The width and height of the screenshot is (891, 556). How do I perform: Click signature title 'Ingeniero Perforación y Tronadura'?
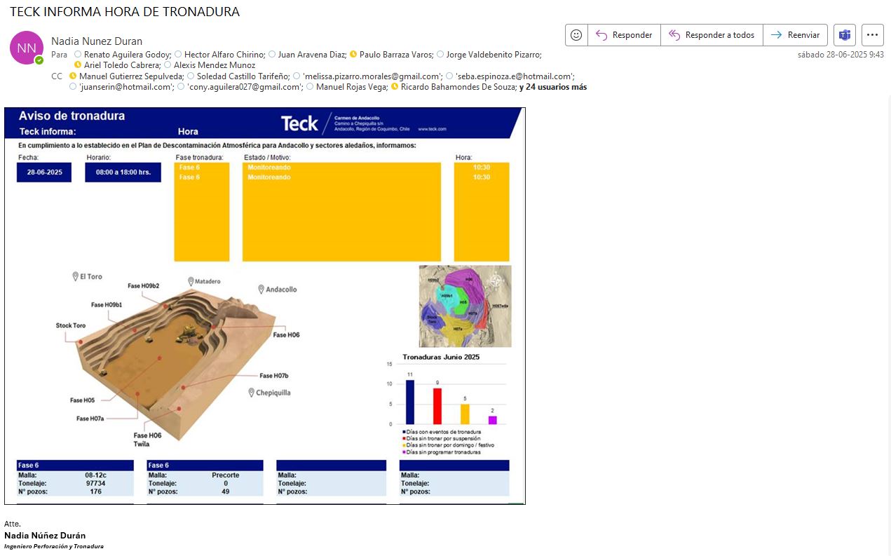(54, 546)
